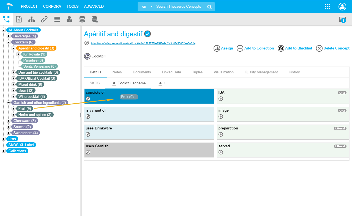Collapse the Apéritif and digestif node
The height and width of the screenshot is (216, 352).
pyautogui.click(x=13, y=48)
